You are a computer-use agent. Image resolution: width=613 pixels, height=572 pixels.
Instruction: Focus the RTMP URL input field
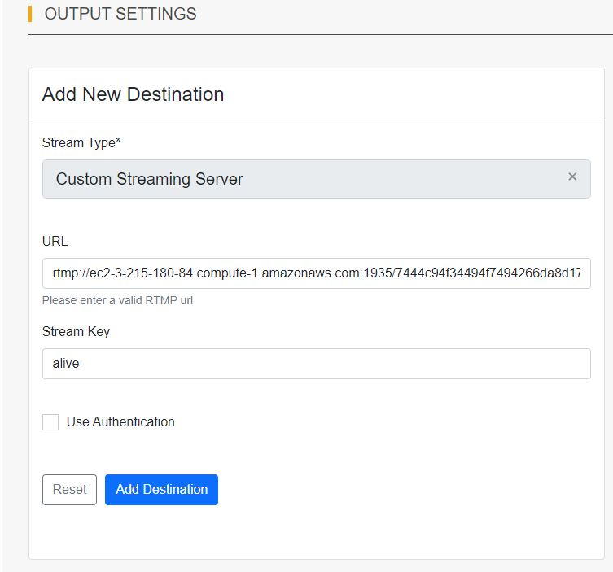(316, 274)
